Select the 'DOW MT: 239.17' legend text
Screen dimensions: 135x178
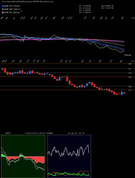(x=12, y=9)
